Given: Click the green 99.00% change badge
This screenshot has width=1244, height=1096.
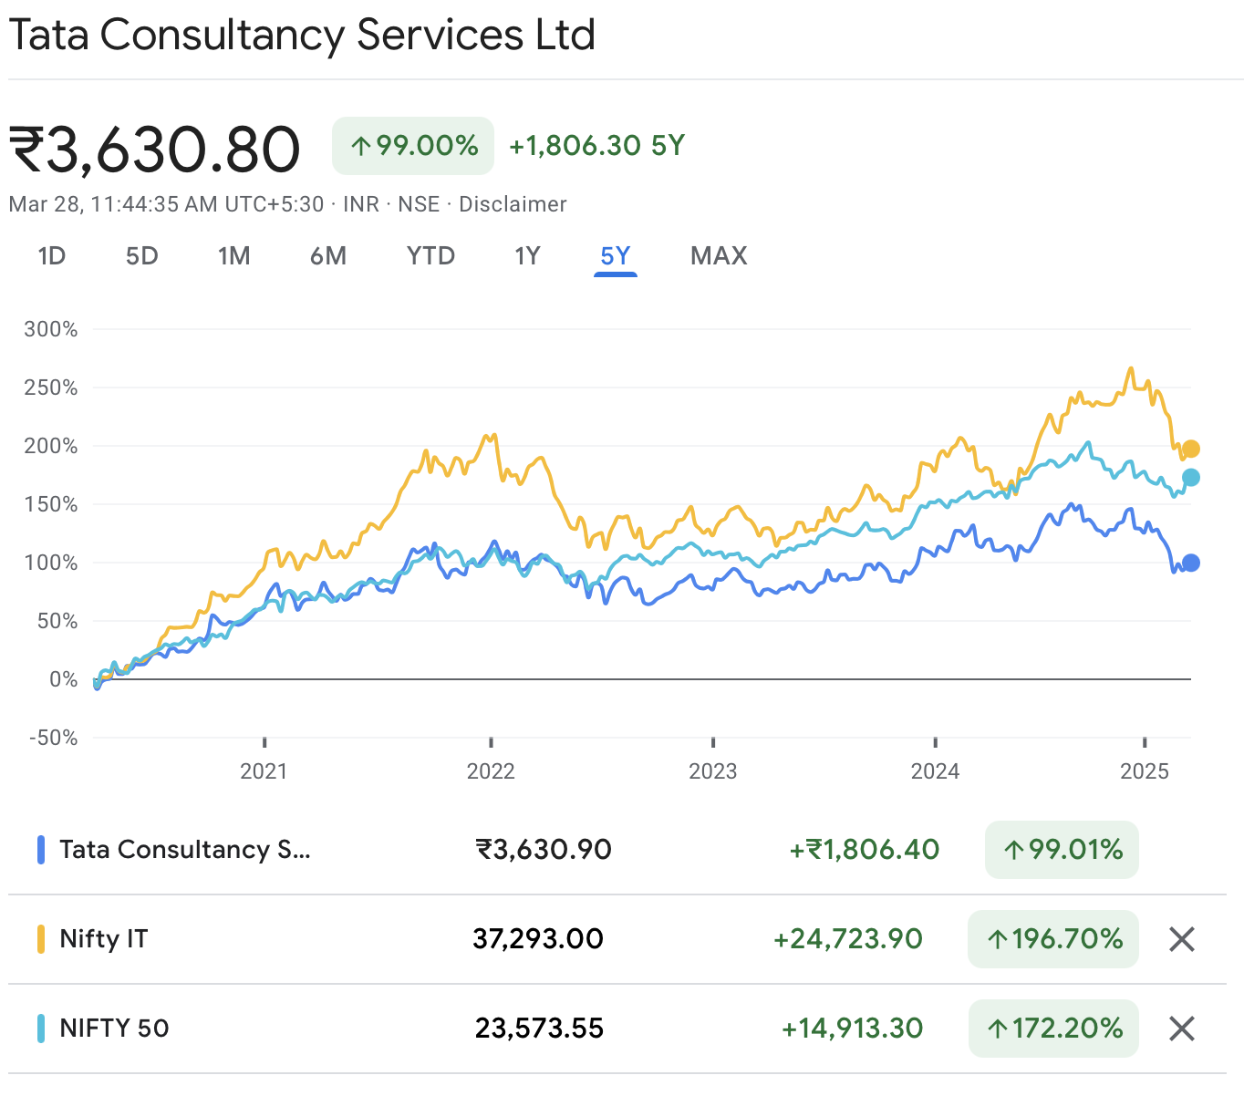Looking at the screenshot, I should click(x=413, y=146).
